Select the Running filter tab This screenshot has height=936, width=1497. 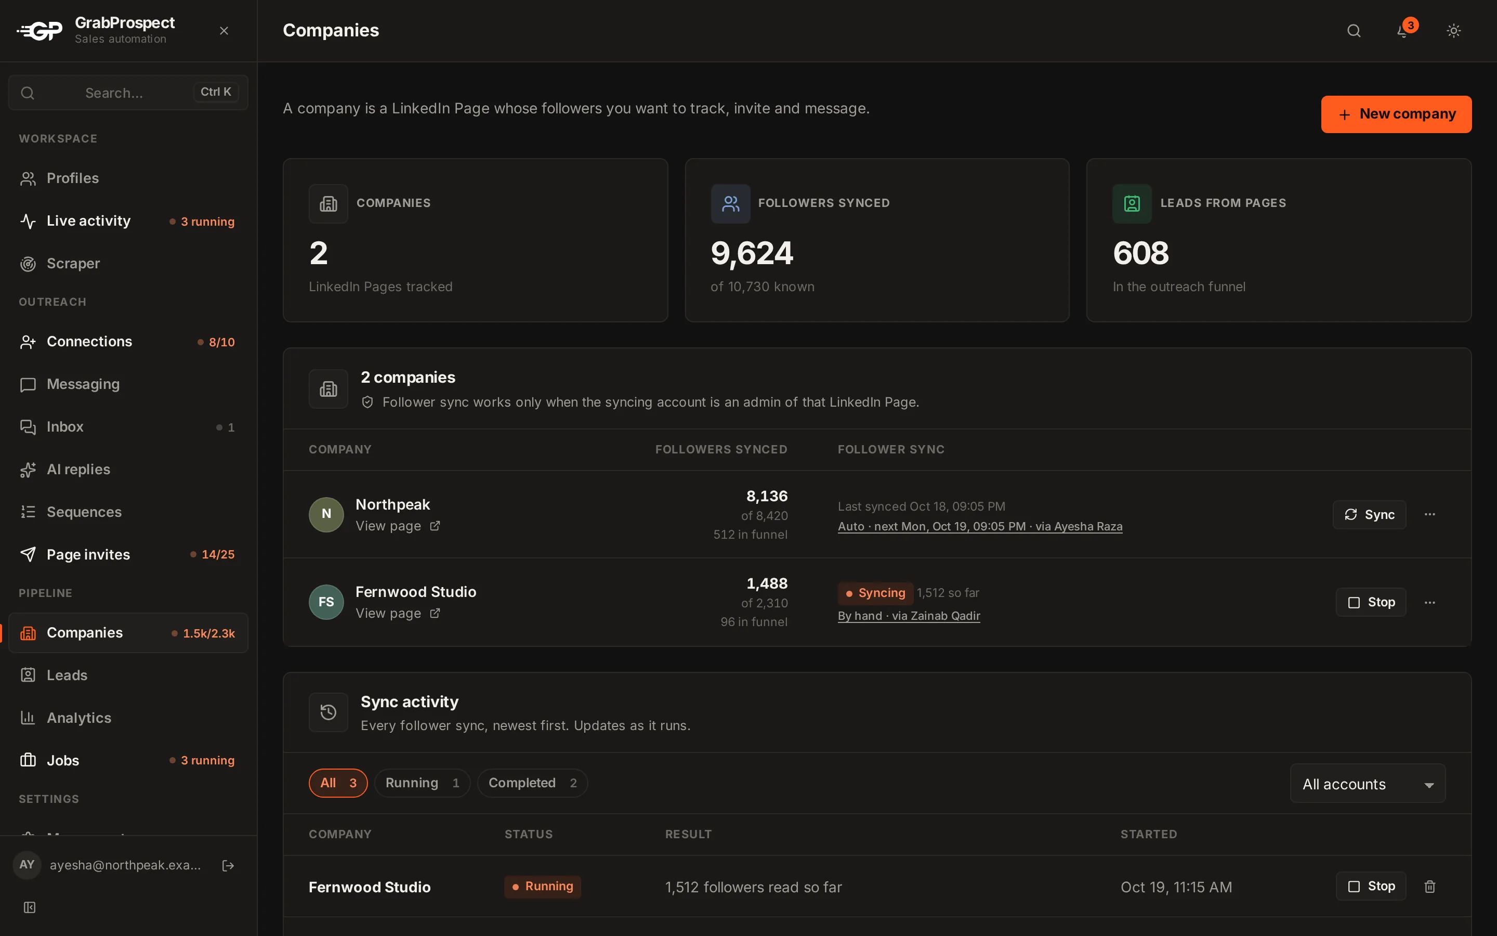(x=422, y=783)
